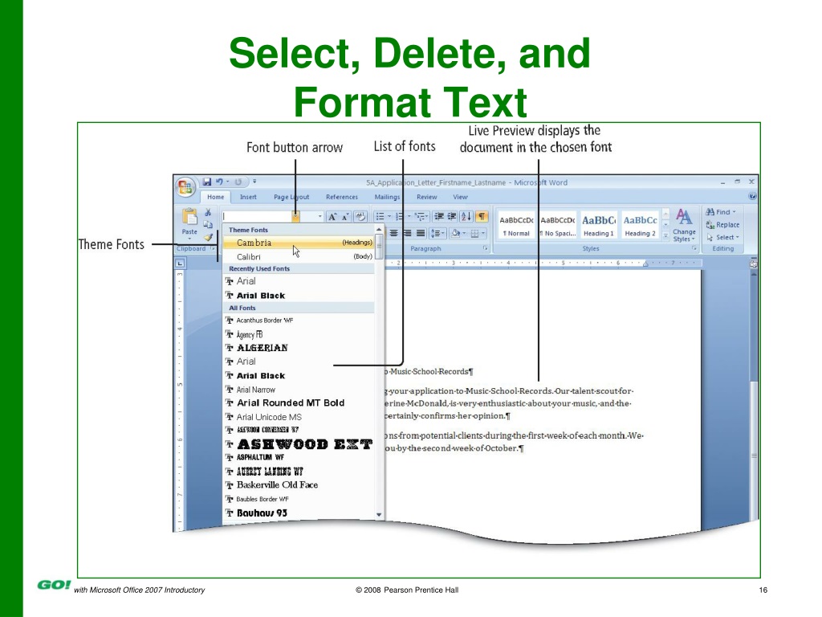Image resolution: width=822 pixels, height=617 pixels.
Task: Switch to the Home tab
Action: click(215, 197)
